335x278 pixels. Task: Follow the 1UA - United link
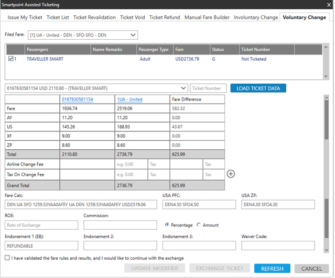pos(129,99)
